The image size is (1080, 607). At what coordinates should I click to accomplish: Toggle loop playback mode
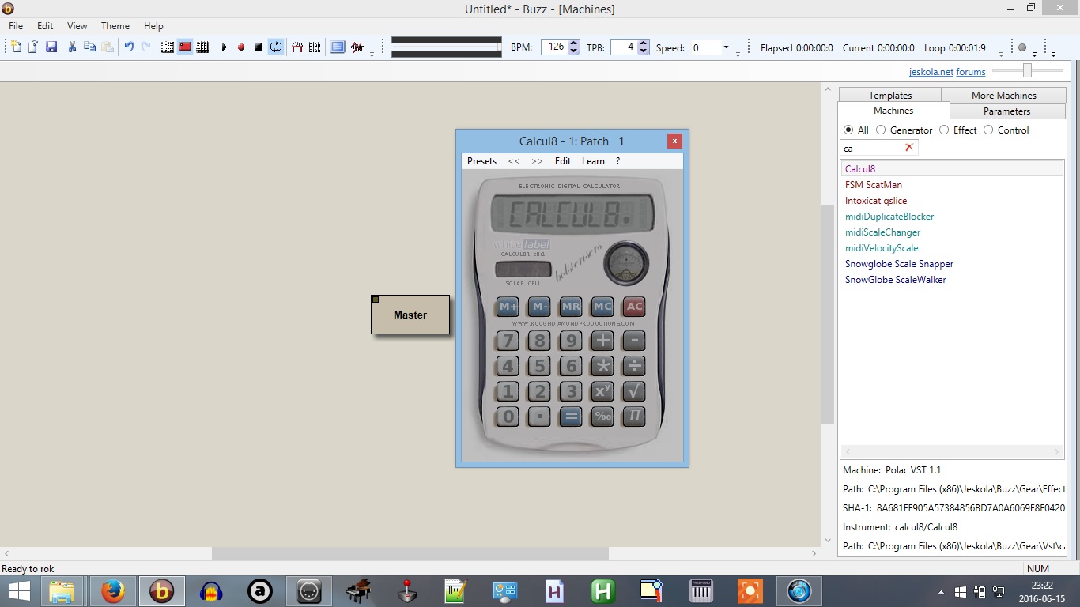point(275,47)
